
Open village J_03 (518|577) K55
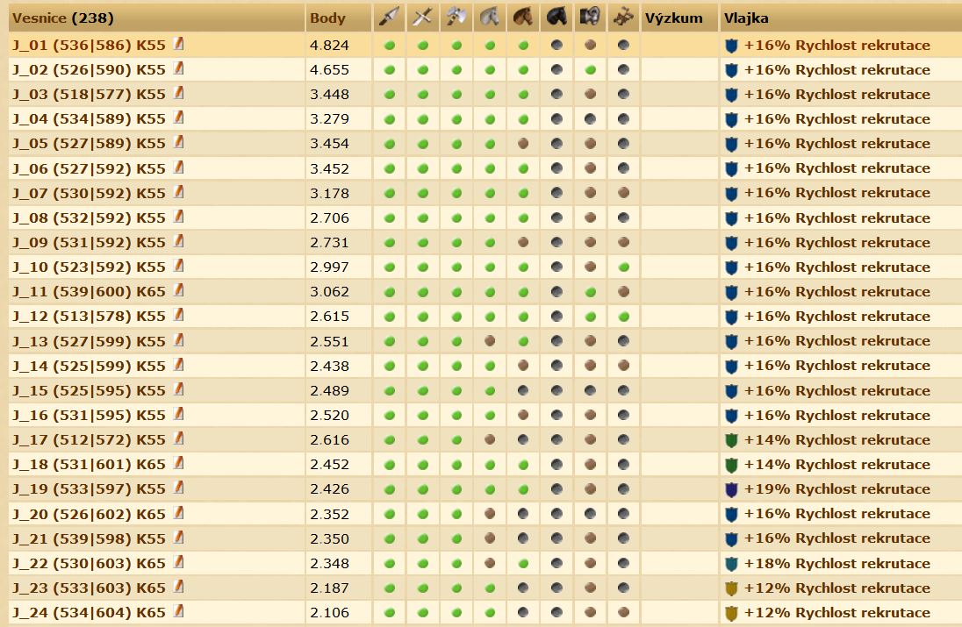(x=89, y=95)
